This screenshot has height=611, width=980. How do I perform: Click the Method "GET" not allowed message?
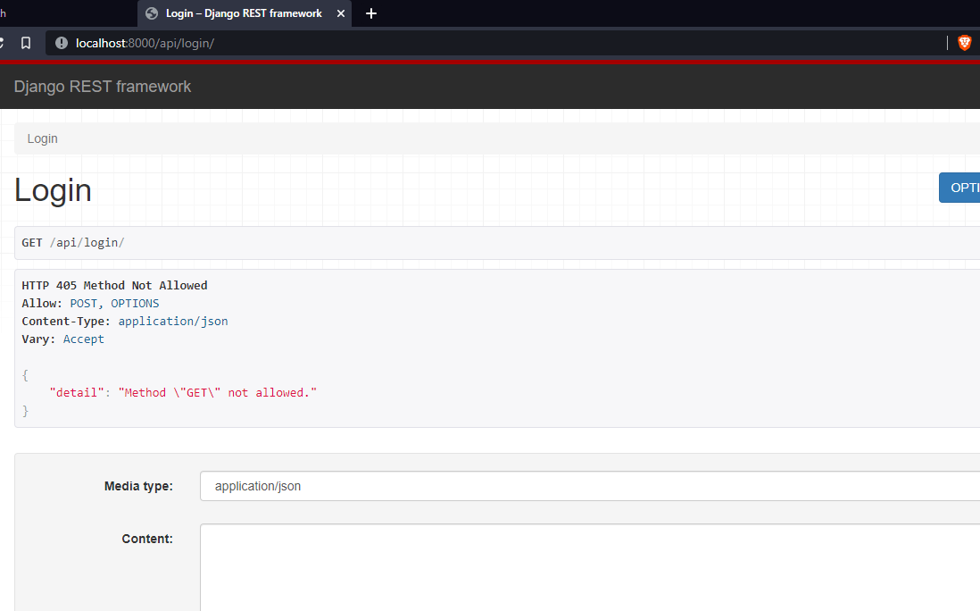click(218, 393)
